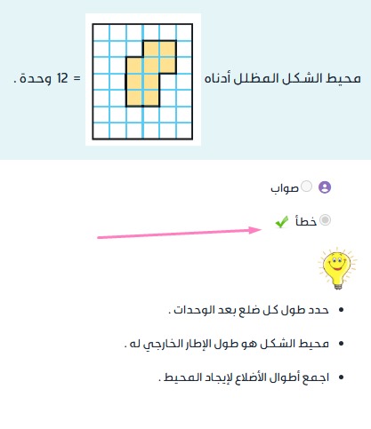Click the smiling light bulb hint icon

[x=337, y=268]
